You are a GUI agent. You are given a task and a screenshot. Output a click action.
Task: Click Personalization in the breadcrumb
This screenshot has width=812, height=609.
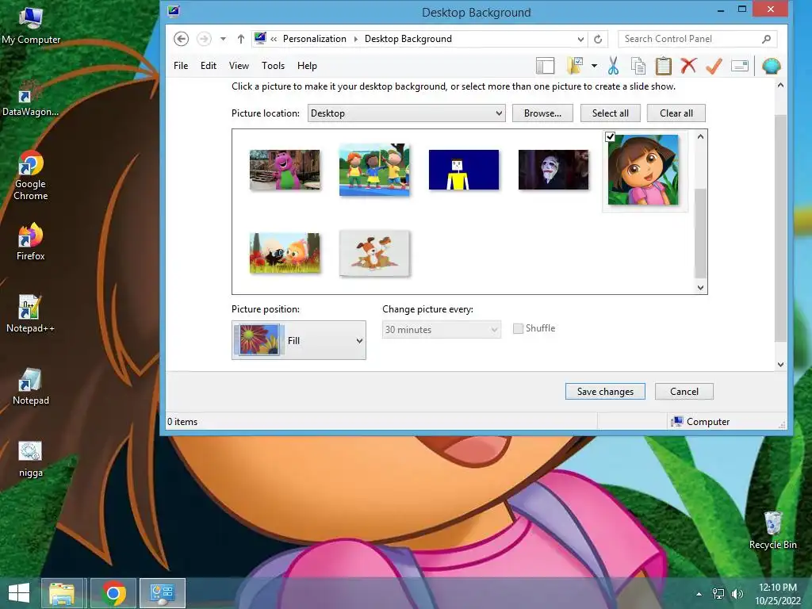[314, 39]
